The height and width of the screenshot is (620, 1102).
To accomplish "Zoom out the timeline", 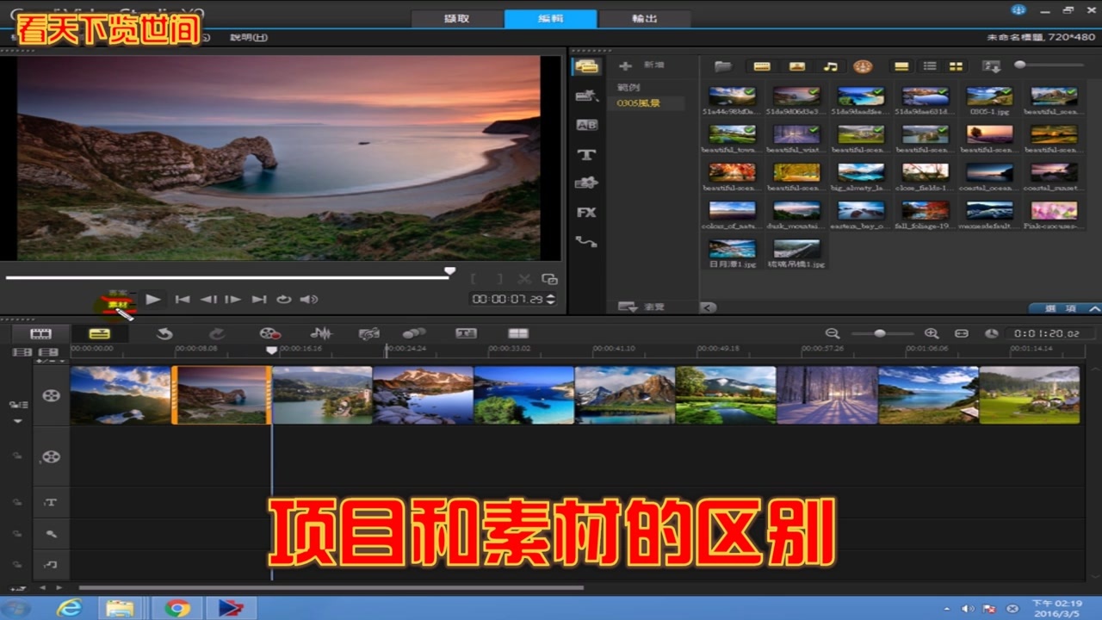I will click(x=832, y=333).
